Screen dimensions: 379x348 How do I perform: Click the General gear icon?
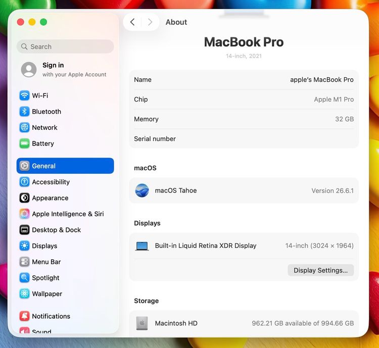click(x=24, y=166)
